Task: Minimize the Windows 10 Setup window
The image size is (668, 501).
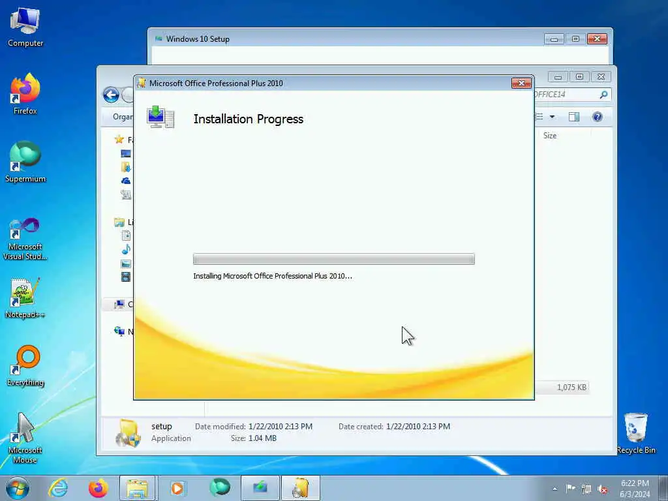Action: click(554, 39)
